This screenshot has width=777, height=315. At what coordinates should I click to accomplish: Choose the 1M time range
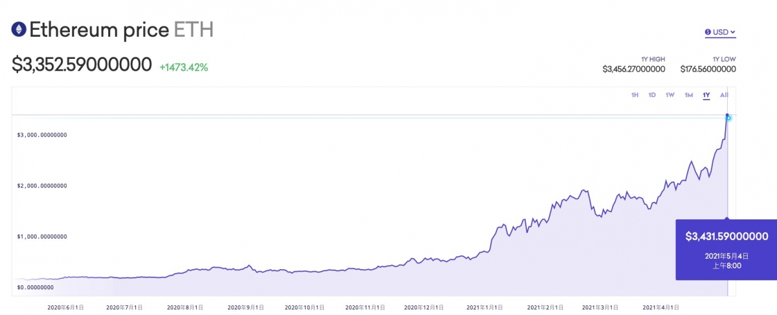coord(688,95)
